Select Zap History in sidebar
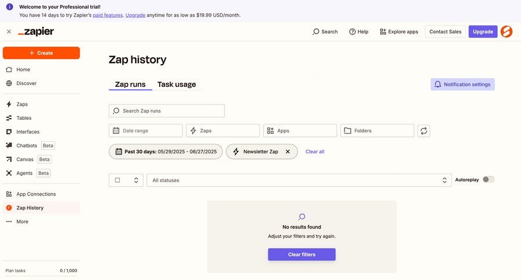Screen dimensions: 521x280 (41, 208)
